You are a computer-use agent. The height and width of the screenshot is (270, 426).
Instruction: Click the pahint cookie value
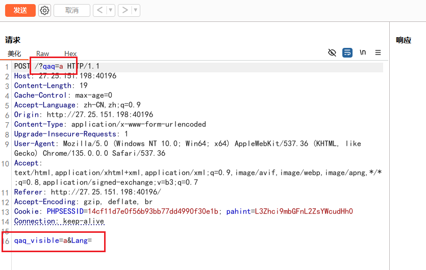coord(304,211)
